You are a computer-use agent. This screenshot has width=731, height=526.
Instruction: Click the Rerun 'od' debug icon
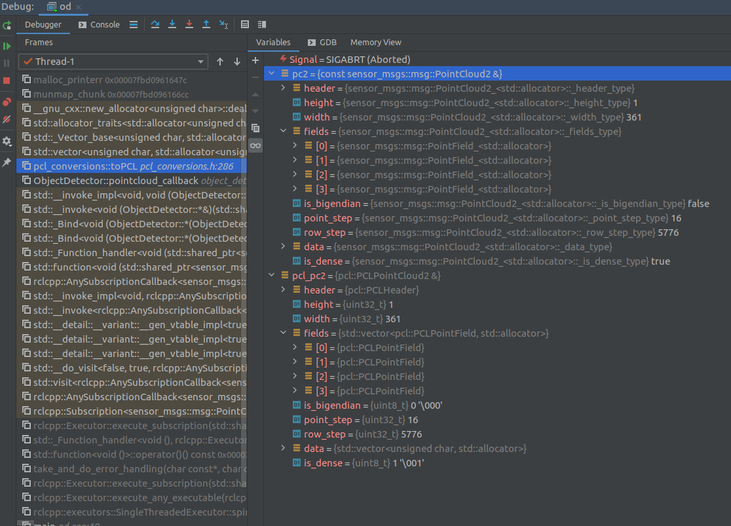pyautogui.click(x=7, y=26)
